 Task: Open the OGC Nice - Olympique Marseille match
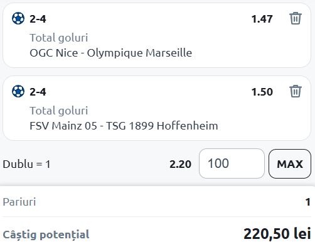111,53
